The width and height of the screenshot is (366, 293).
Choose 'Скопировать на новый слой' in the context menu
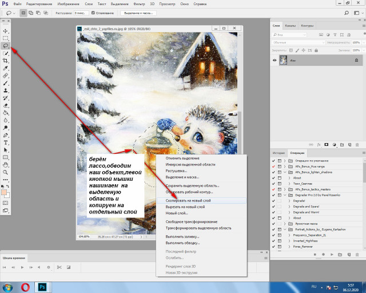tap(189, 201)
